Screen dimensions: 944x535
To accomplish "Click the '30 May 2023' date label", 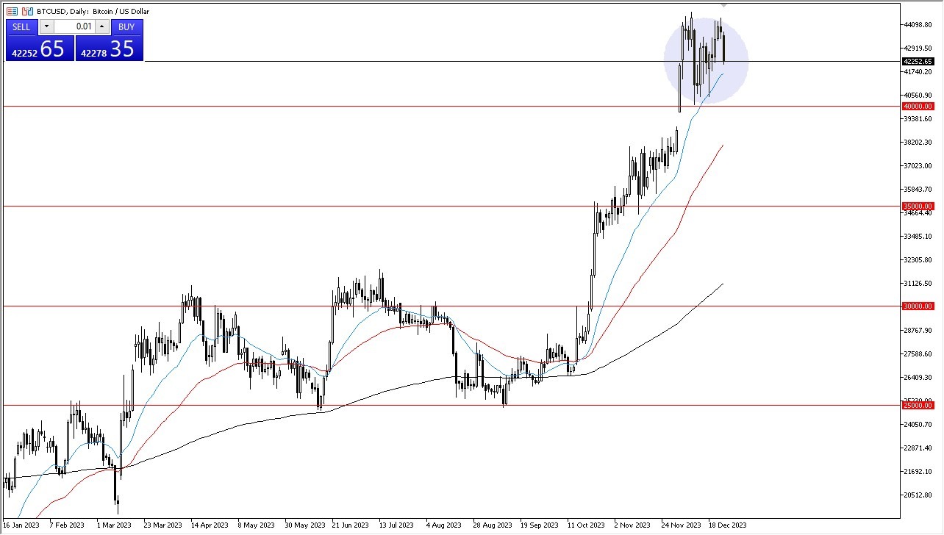I will [x=304, y=525].
